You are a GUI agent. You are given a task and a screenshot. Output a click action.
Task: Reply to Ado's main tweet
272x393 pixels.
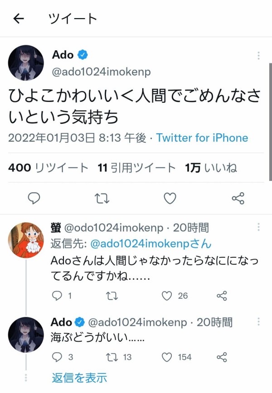[34, 198]
